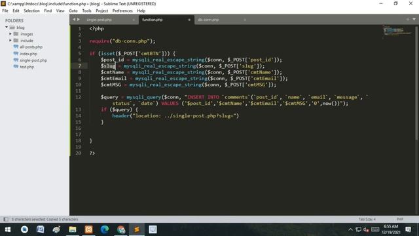Open XAMPP from the taskbar
The height and width of the screenshot is (236, 419).
pos(88,229)
